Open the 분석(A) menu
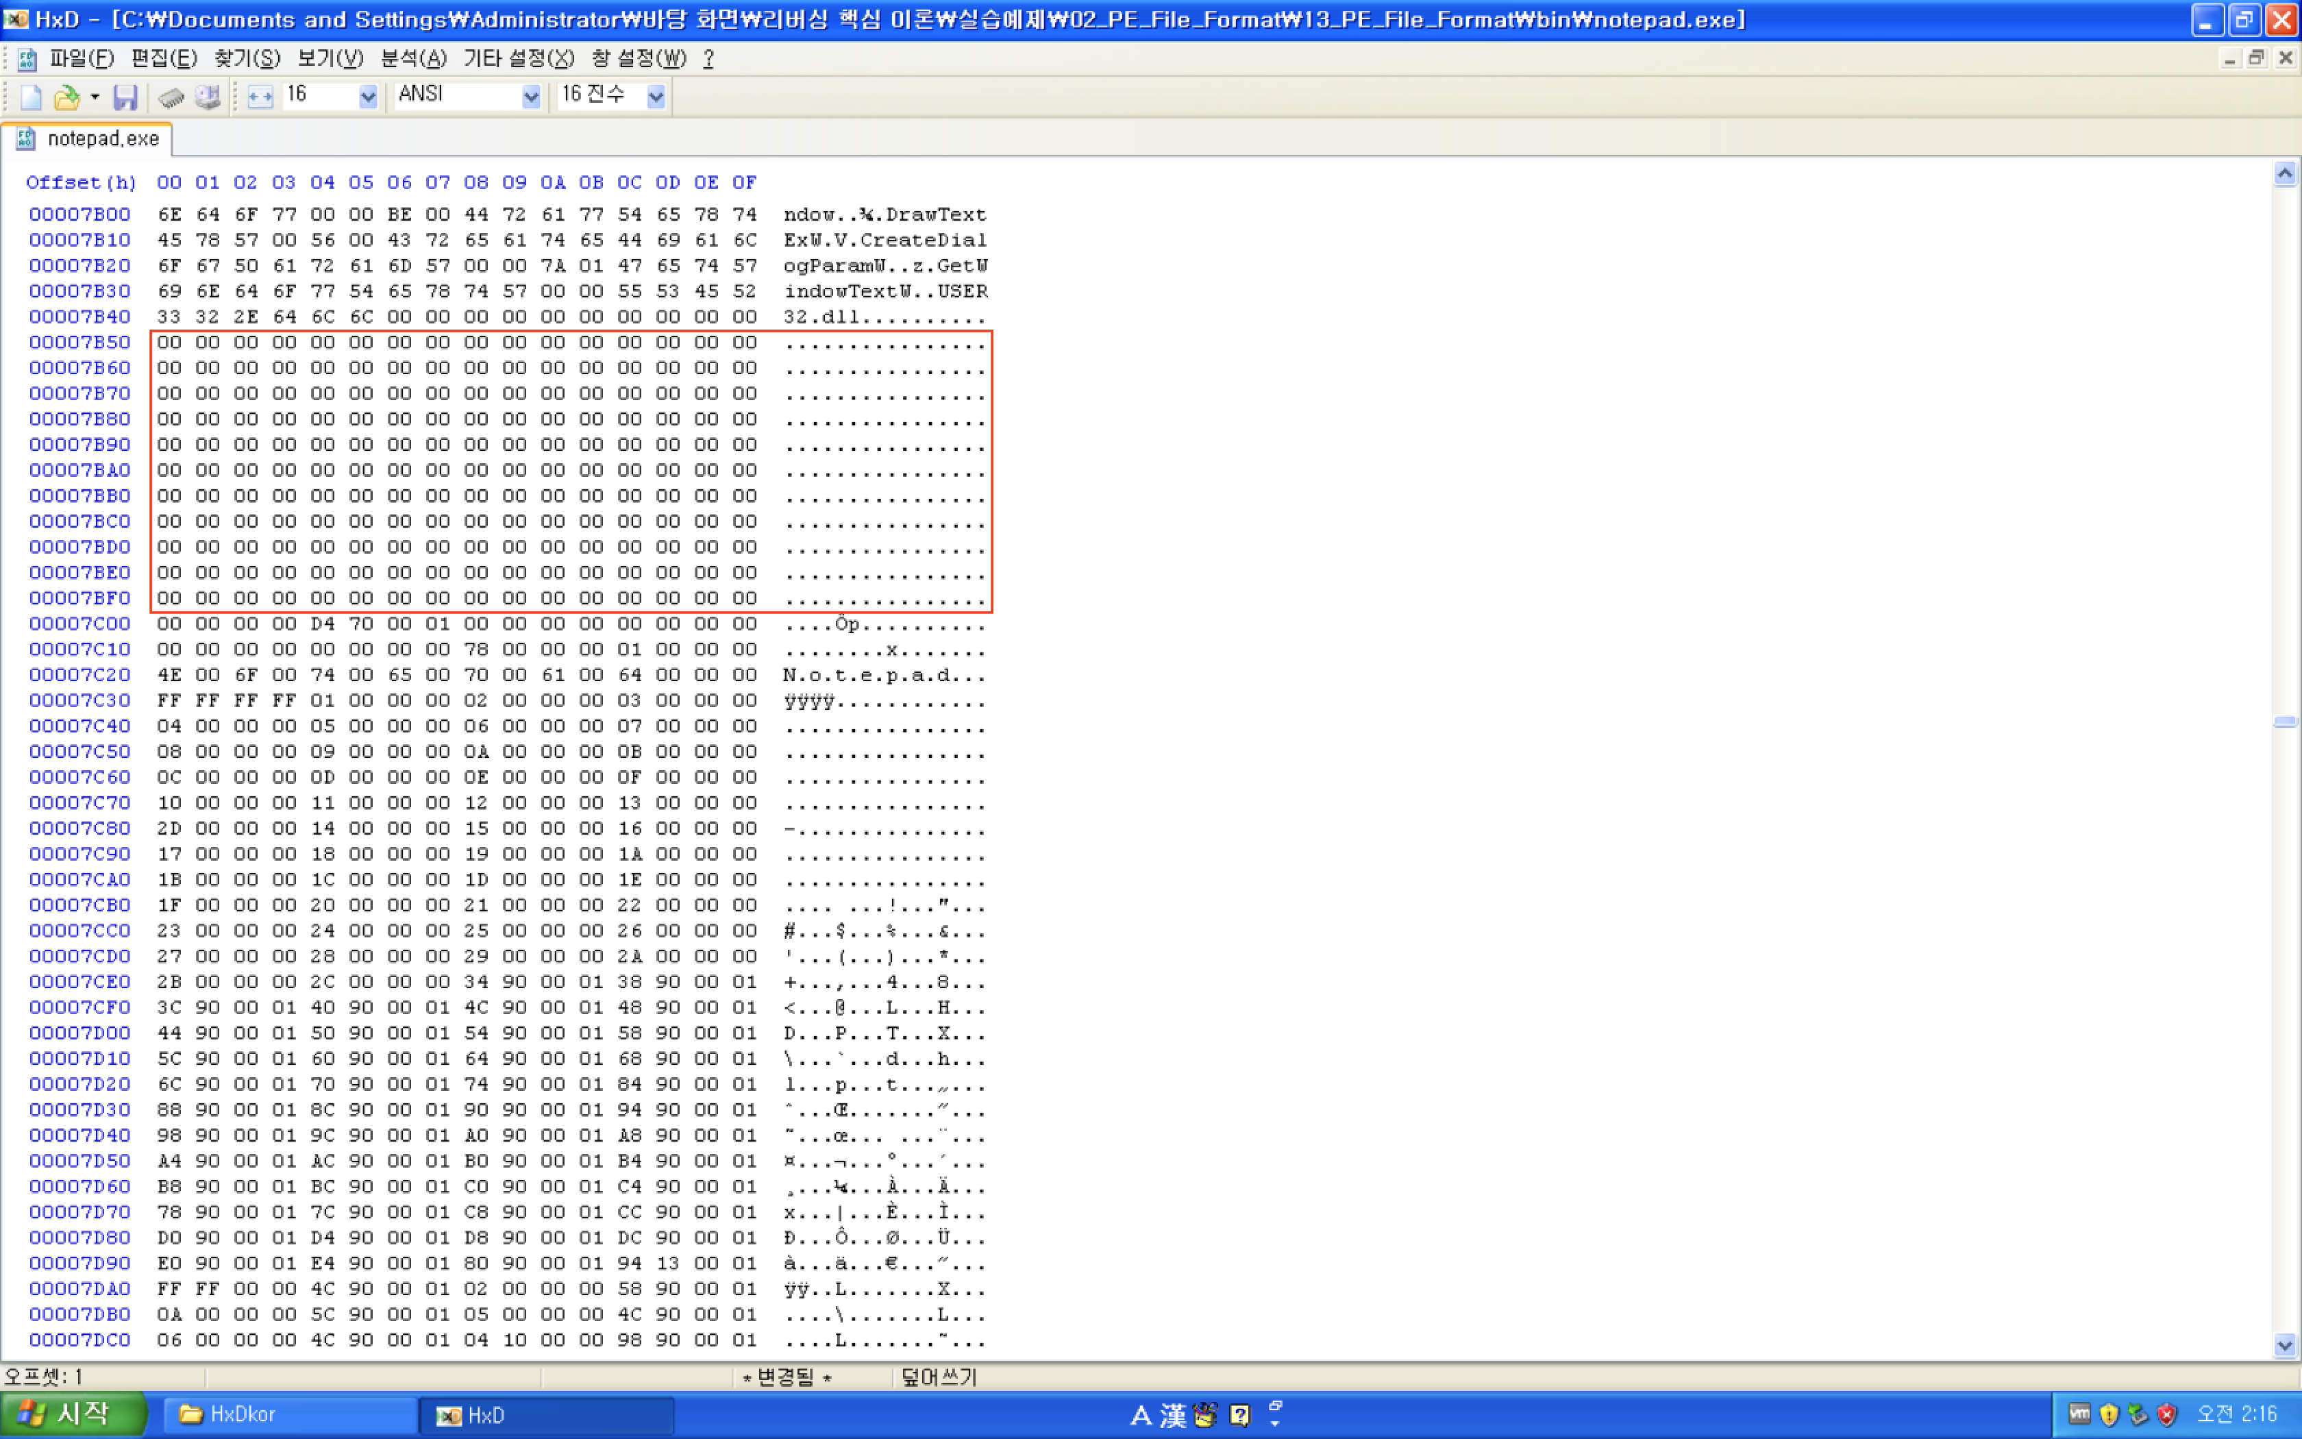Image resolution: width=2302 pixels, height=1439 pixels. tap(413, 59)
